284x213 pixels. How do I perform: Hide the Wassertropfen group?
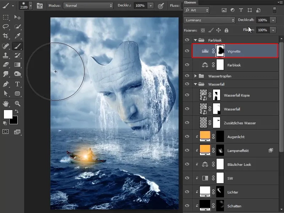187,76
